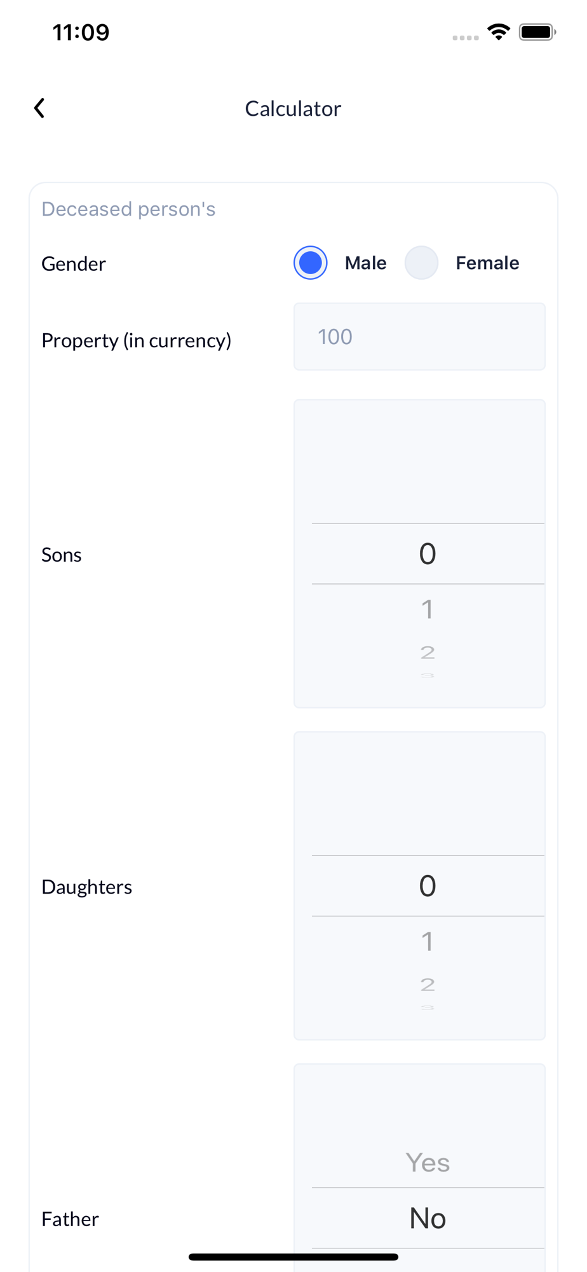Tap the Wi-Fi status icon
This screenshot has height=1272, width=587.
click(499, 32)
